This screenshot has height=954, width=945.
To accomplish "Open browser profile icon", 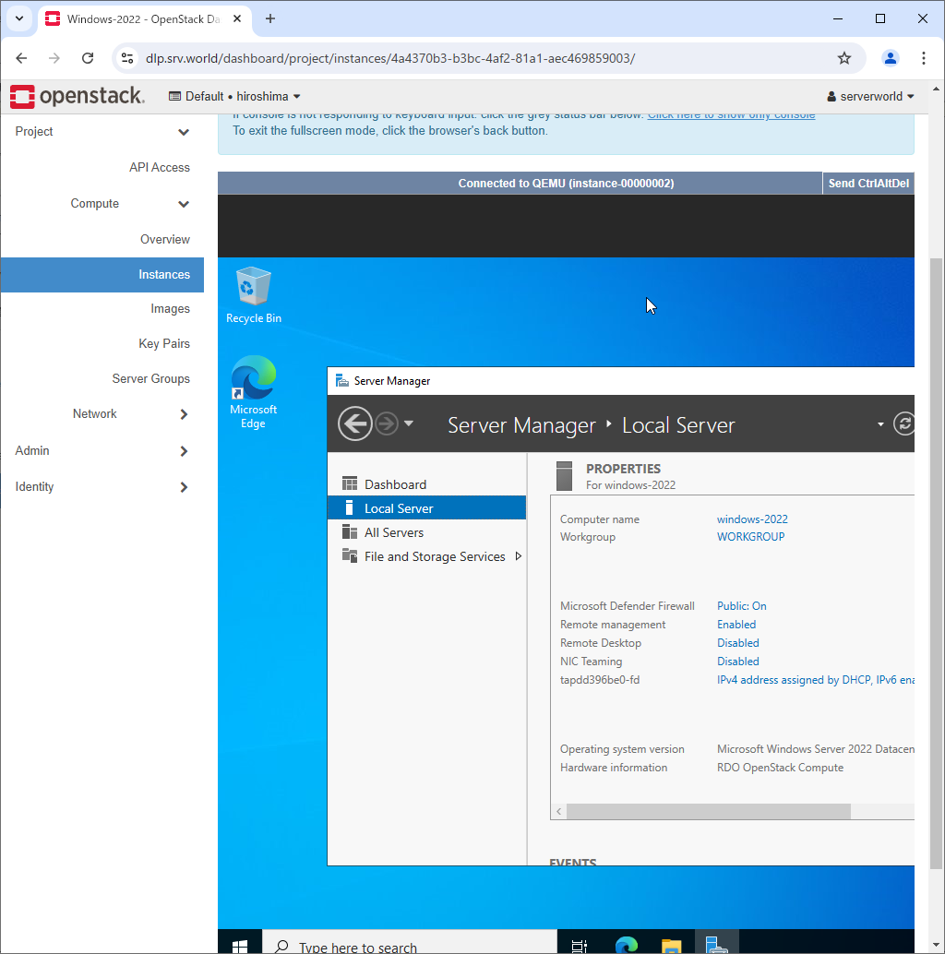I will pyautogui.click(x=891, y=58).
